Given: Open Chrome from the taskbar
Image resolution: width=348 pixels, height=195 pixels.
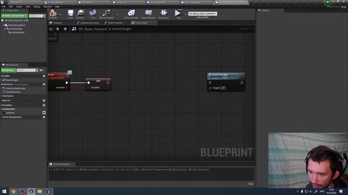Looking at the screenshot, I should tap(13, 191).
